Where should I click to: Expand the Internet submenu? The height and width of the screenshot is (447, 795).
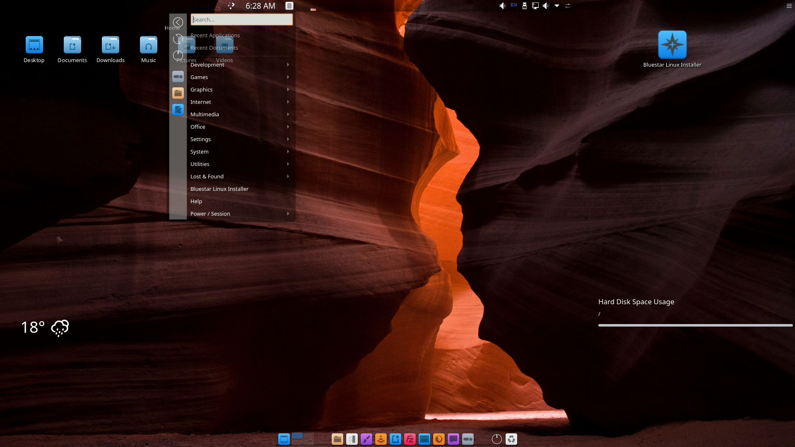click(240, 102)
